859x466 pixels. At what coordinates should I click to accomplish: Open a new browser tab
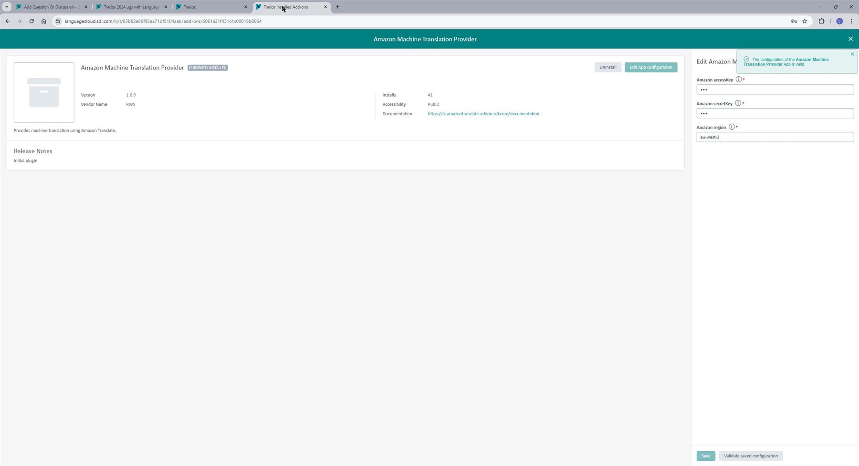tap(337, 7)
